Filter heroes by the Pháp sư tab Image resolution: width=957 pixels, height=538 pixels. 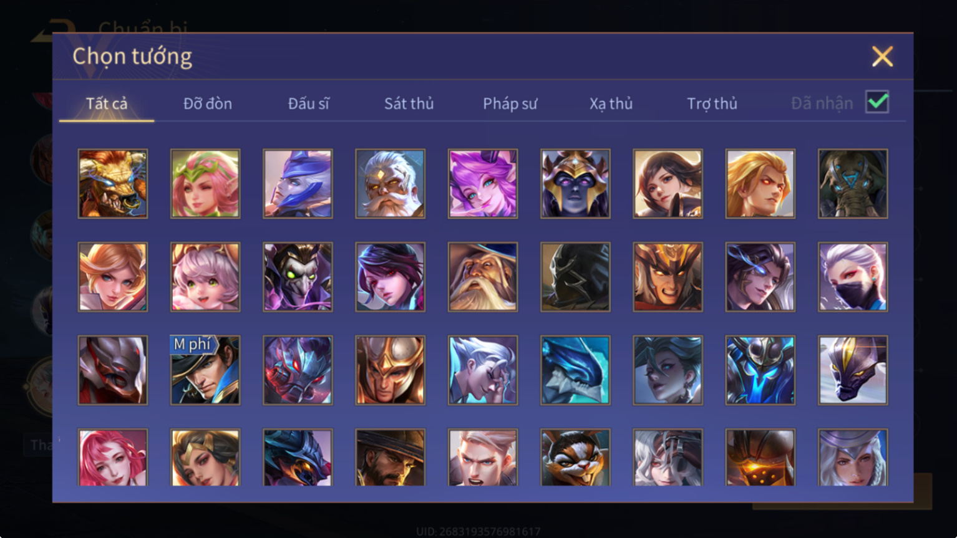pyautogui.click(x=510, y=103)
